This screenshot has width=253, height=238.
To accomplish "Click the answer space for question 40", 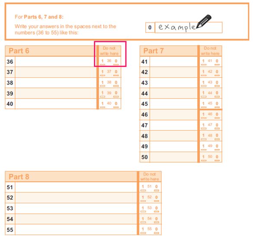I will (56, 104).
